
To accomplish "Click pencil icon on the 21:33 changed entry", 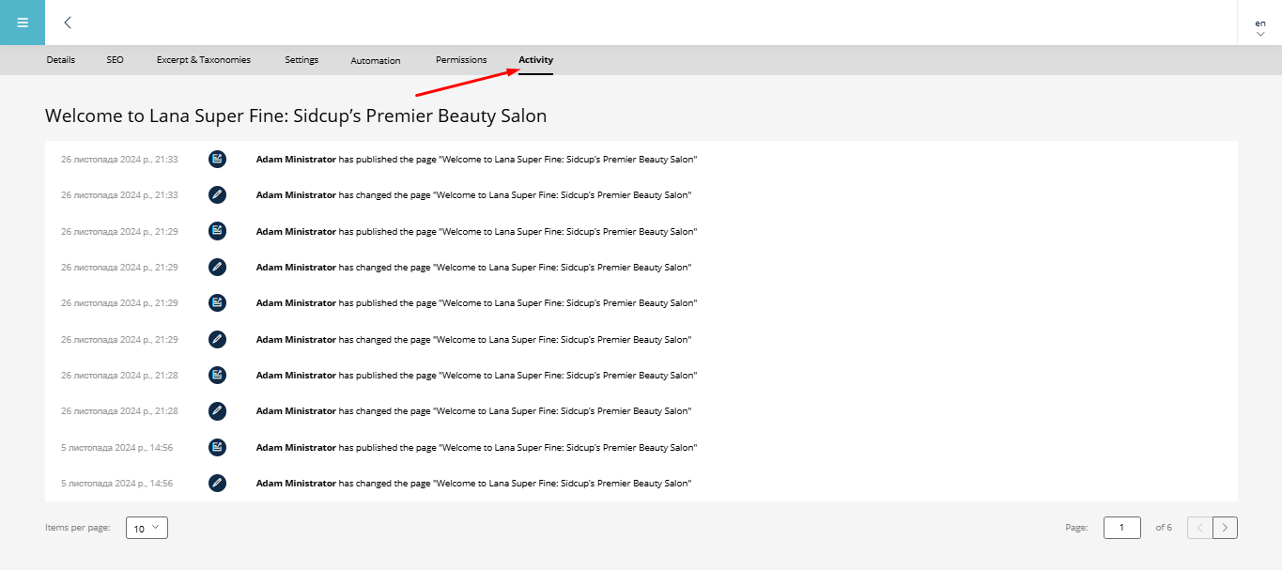I will 217,195.
